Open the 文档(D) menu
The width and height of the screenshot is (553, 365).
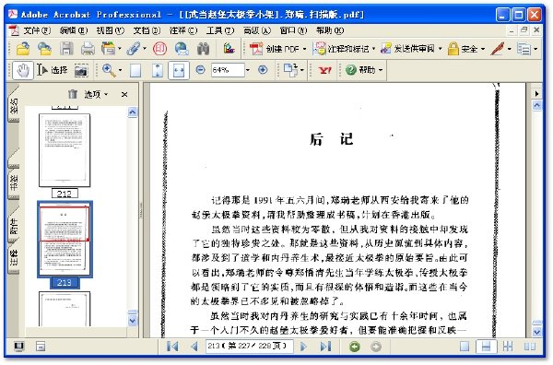pyautogui.click(x=147, y=30)
